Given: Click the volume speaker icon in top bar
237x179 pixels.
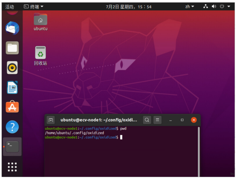Looking at the screenshot, I should point(214,6).
